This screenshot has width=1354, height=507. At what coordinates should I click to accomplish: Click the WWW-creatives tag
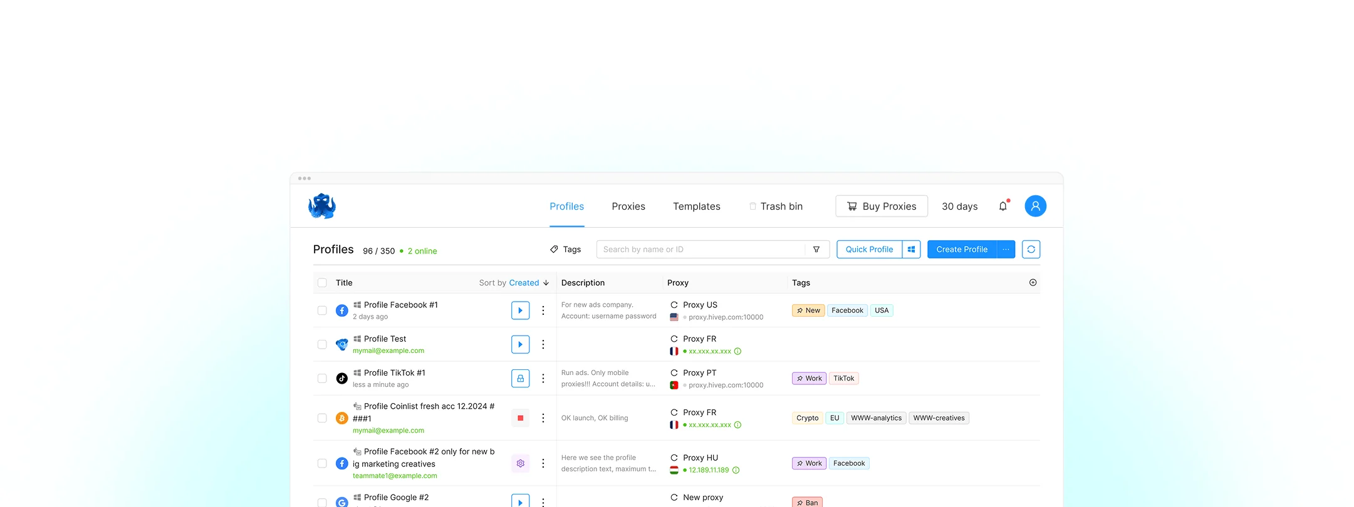click(939, 418)
